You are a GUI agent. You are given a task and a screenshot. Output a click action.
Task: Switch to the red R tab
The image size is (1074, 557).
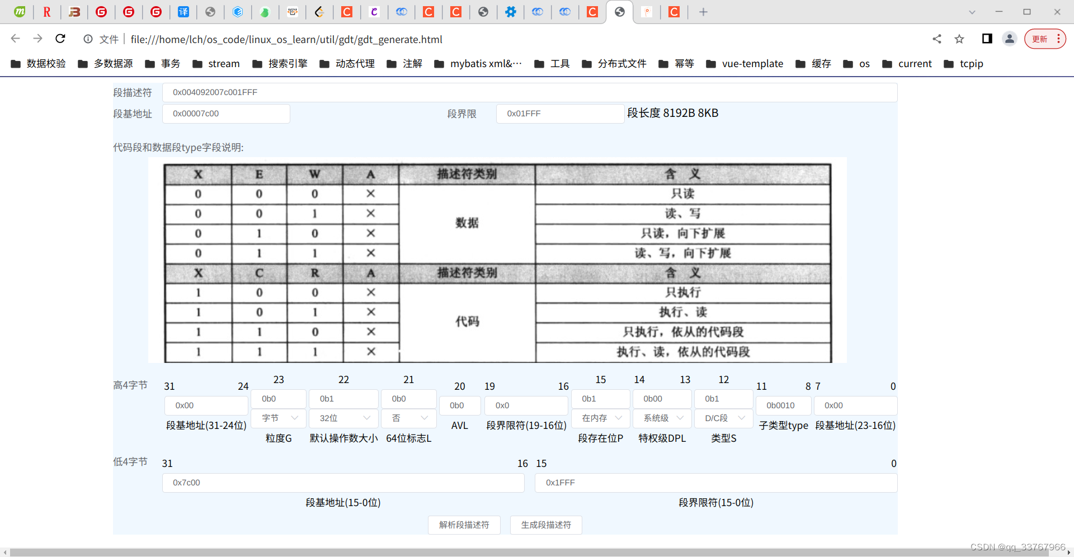click(47, 12)
